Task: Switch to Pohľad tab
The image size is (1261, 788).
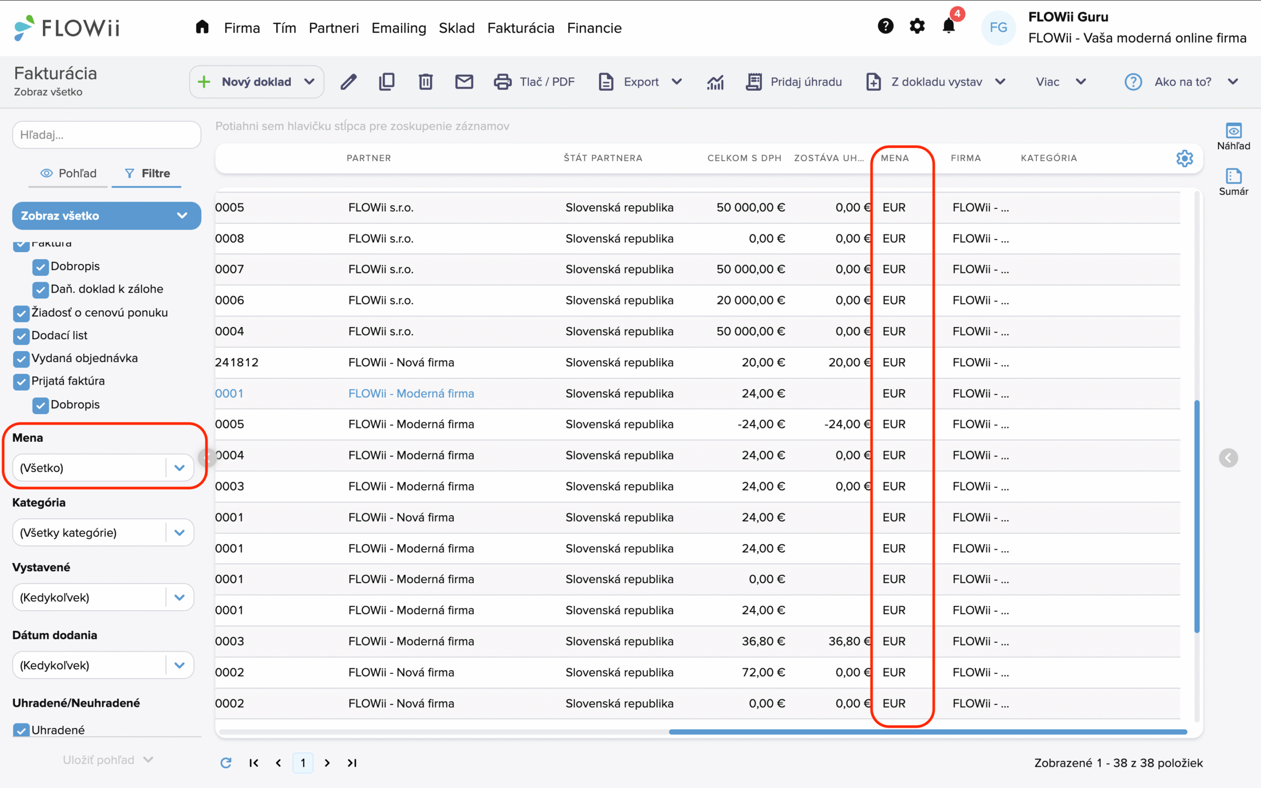Action: click(68, 173)
